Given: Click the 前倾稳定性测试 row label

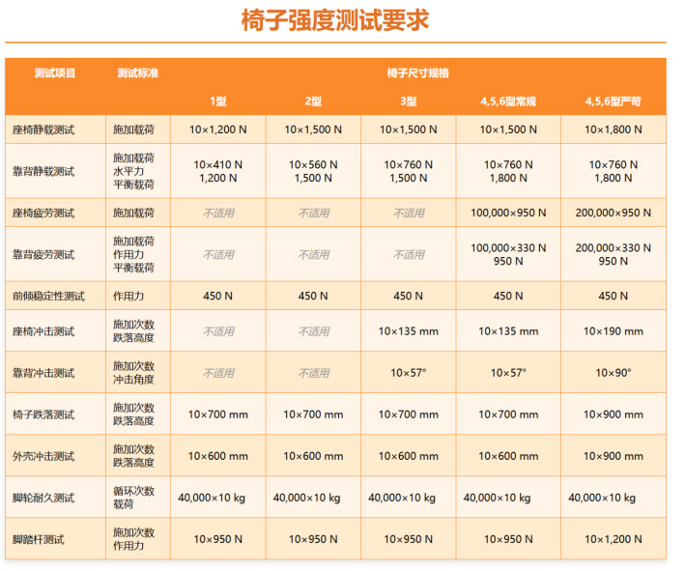Looking at the screenshot, I should (x=48, y=297).
